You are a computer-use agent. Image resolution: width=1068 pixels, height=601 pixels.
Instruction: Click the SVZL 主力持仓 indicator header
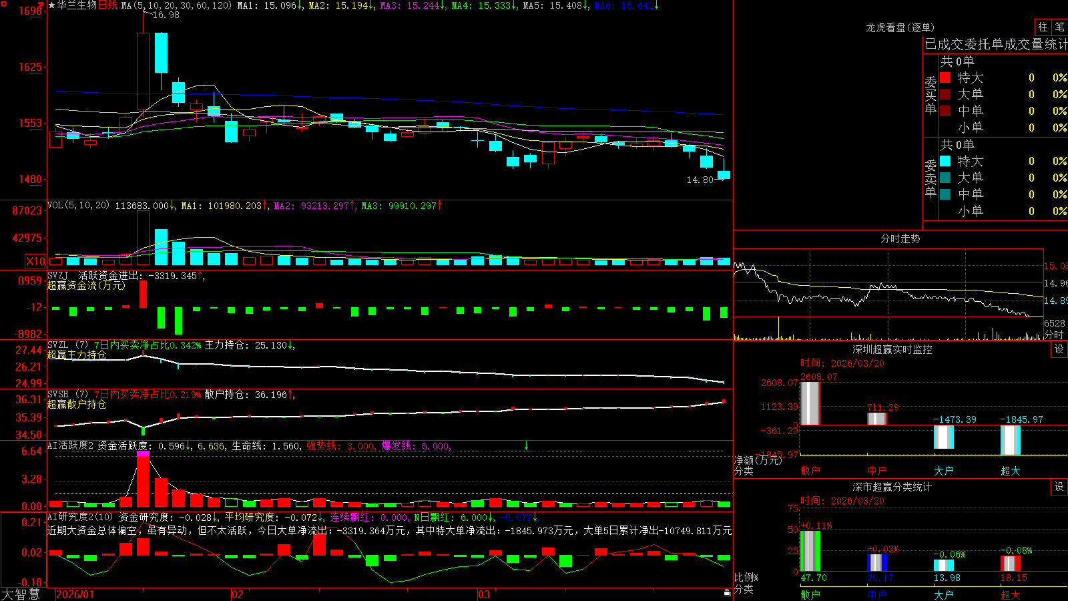[x=170, y=345]
